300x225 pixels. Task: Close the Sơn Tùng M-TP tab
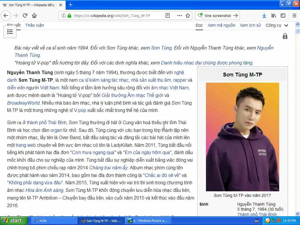(61, 5)
